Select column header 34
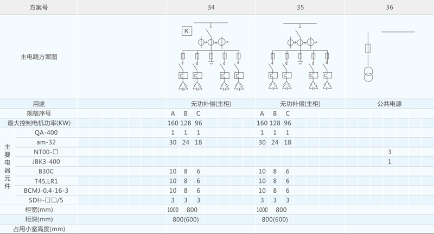 210,8
